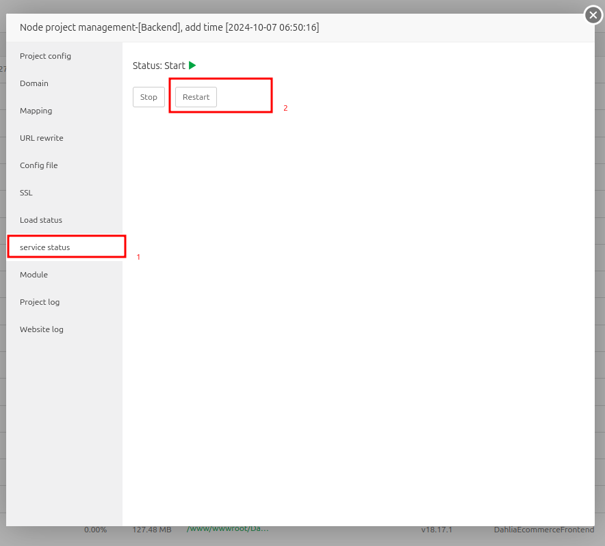
Task: Open the SSL settings tab
Action: (x=26, y=193)
